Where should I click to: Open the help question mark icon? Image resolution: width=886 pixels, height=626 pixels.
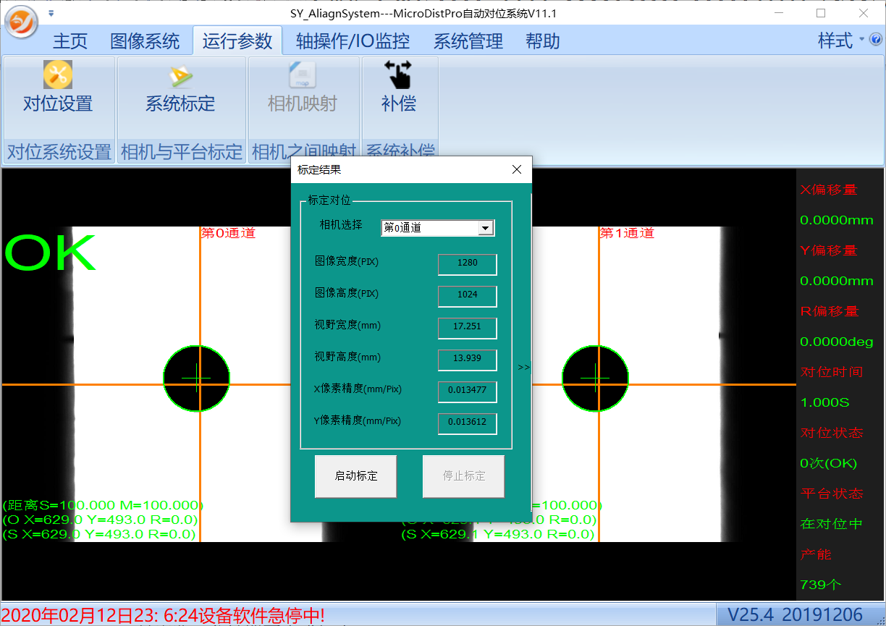pyautogui.click(x=876, y=39)
